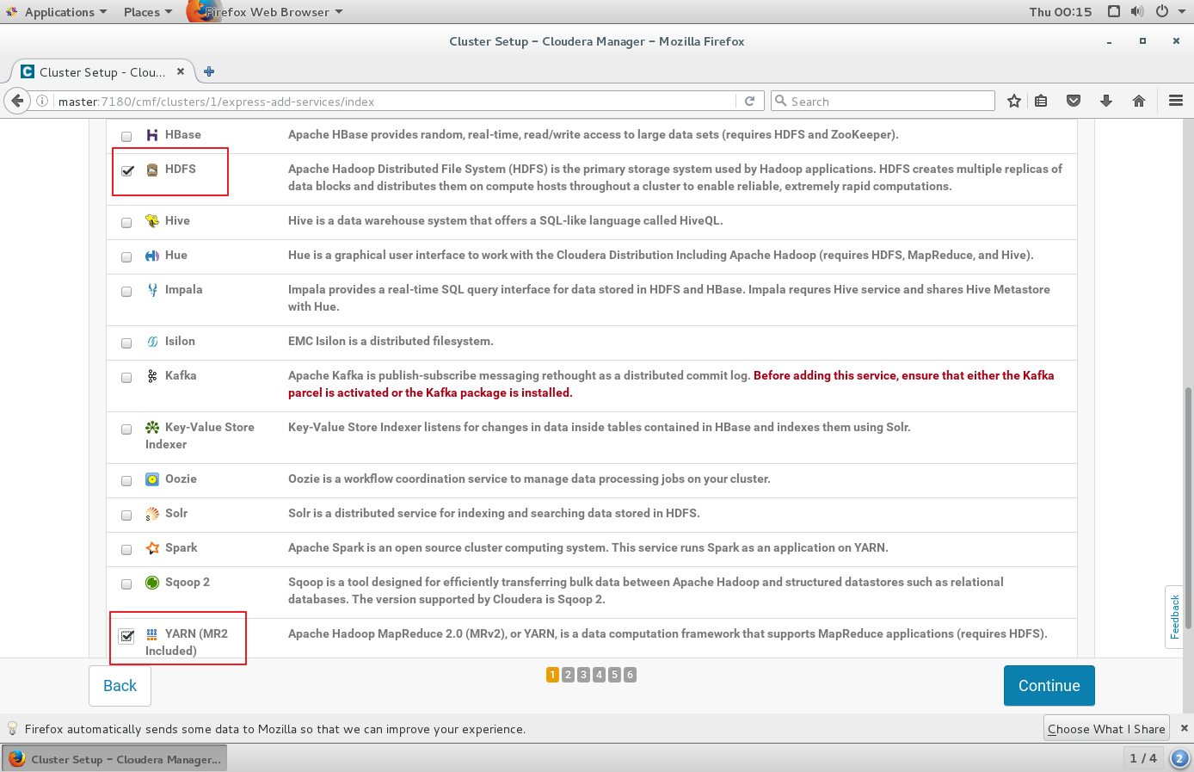Enable the Oozie checkbox
The height and width of the screenshot is (772, 1194).
126,480
